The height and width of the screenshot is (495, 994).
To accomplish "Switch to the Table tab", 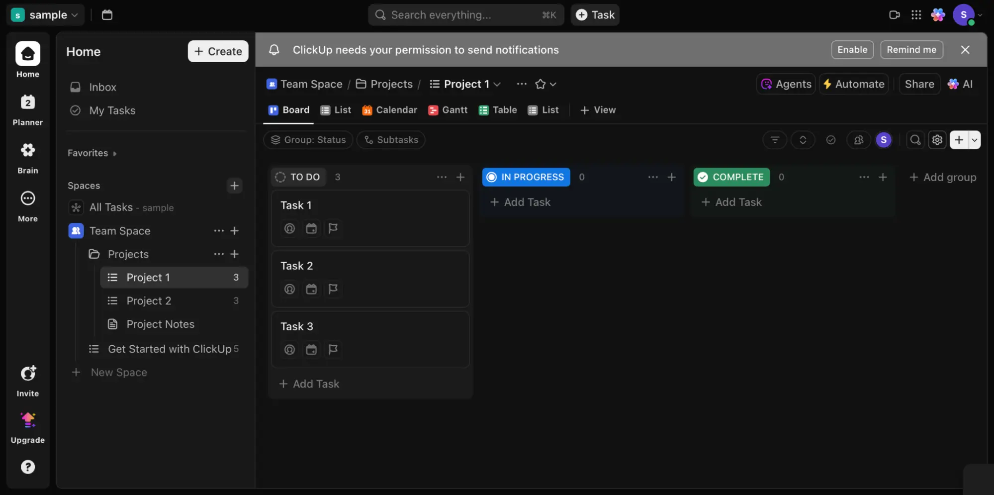I will [x=497, y=110].
